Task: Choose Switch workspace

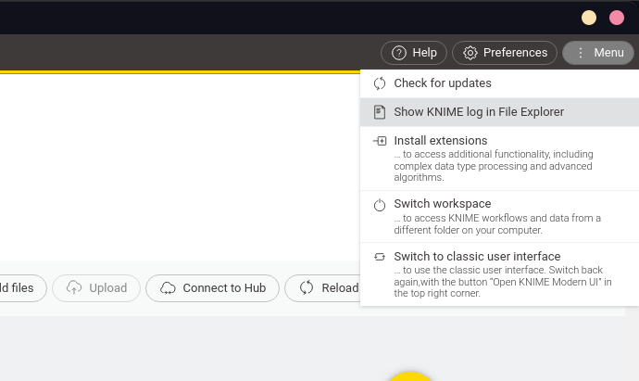Action: (500, 216)
